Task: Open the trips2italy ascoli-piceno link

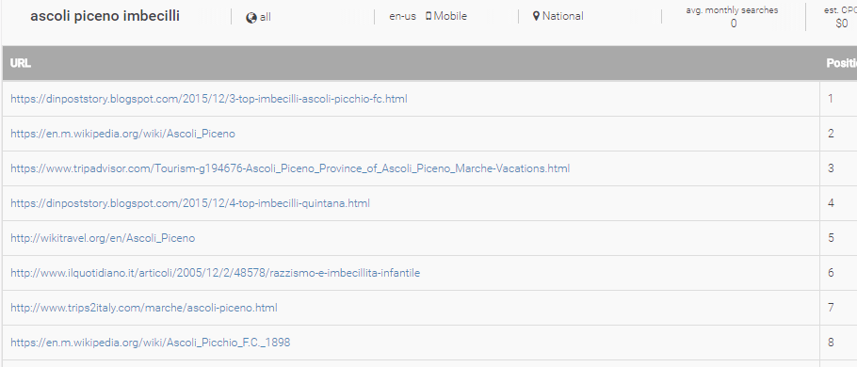Action: 144,308
